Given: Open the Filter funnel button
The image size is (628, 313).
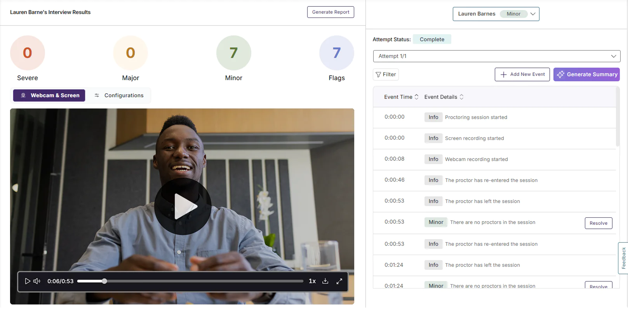Looking at the screenshot, I should click(x=386, y=75).
